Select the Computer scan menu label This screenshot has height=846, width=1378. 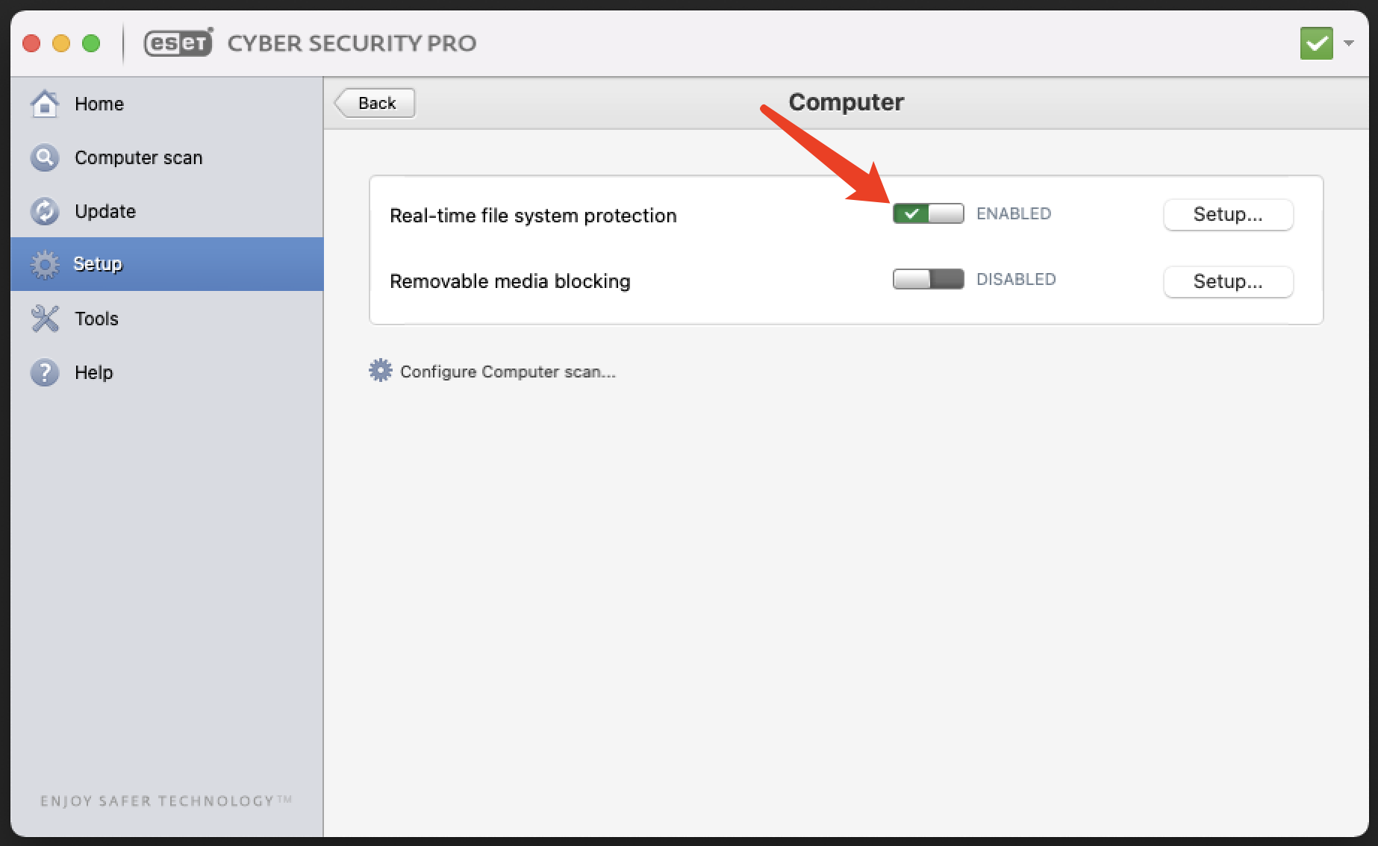(138, 157)
